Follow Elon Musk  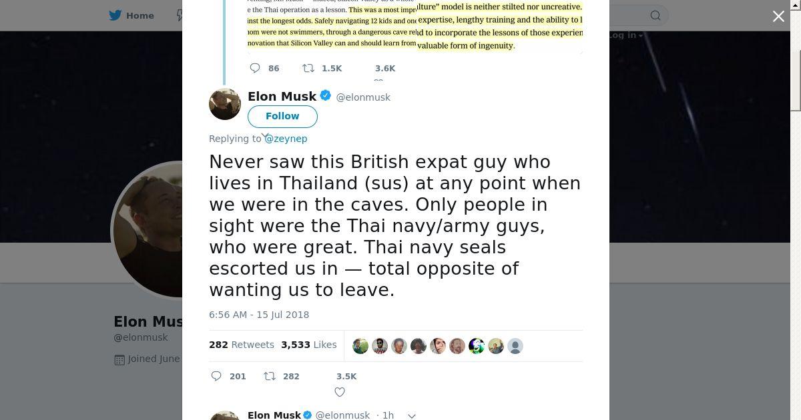coord(282,116)
